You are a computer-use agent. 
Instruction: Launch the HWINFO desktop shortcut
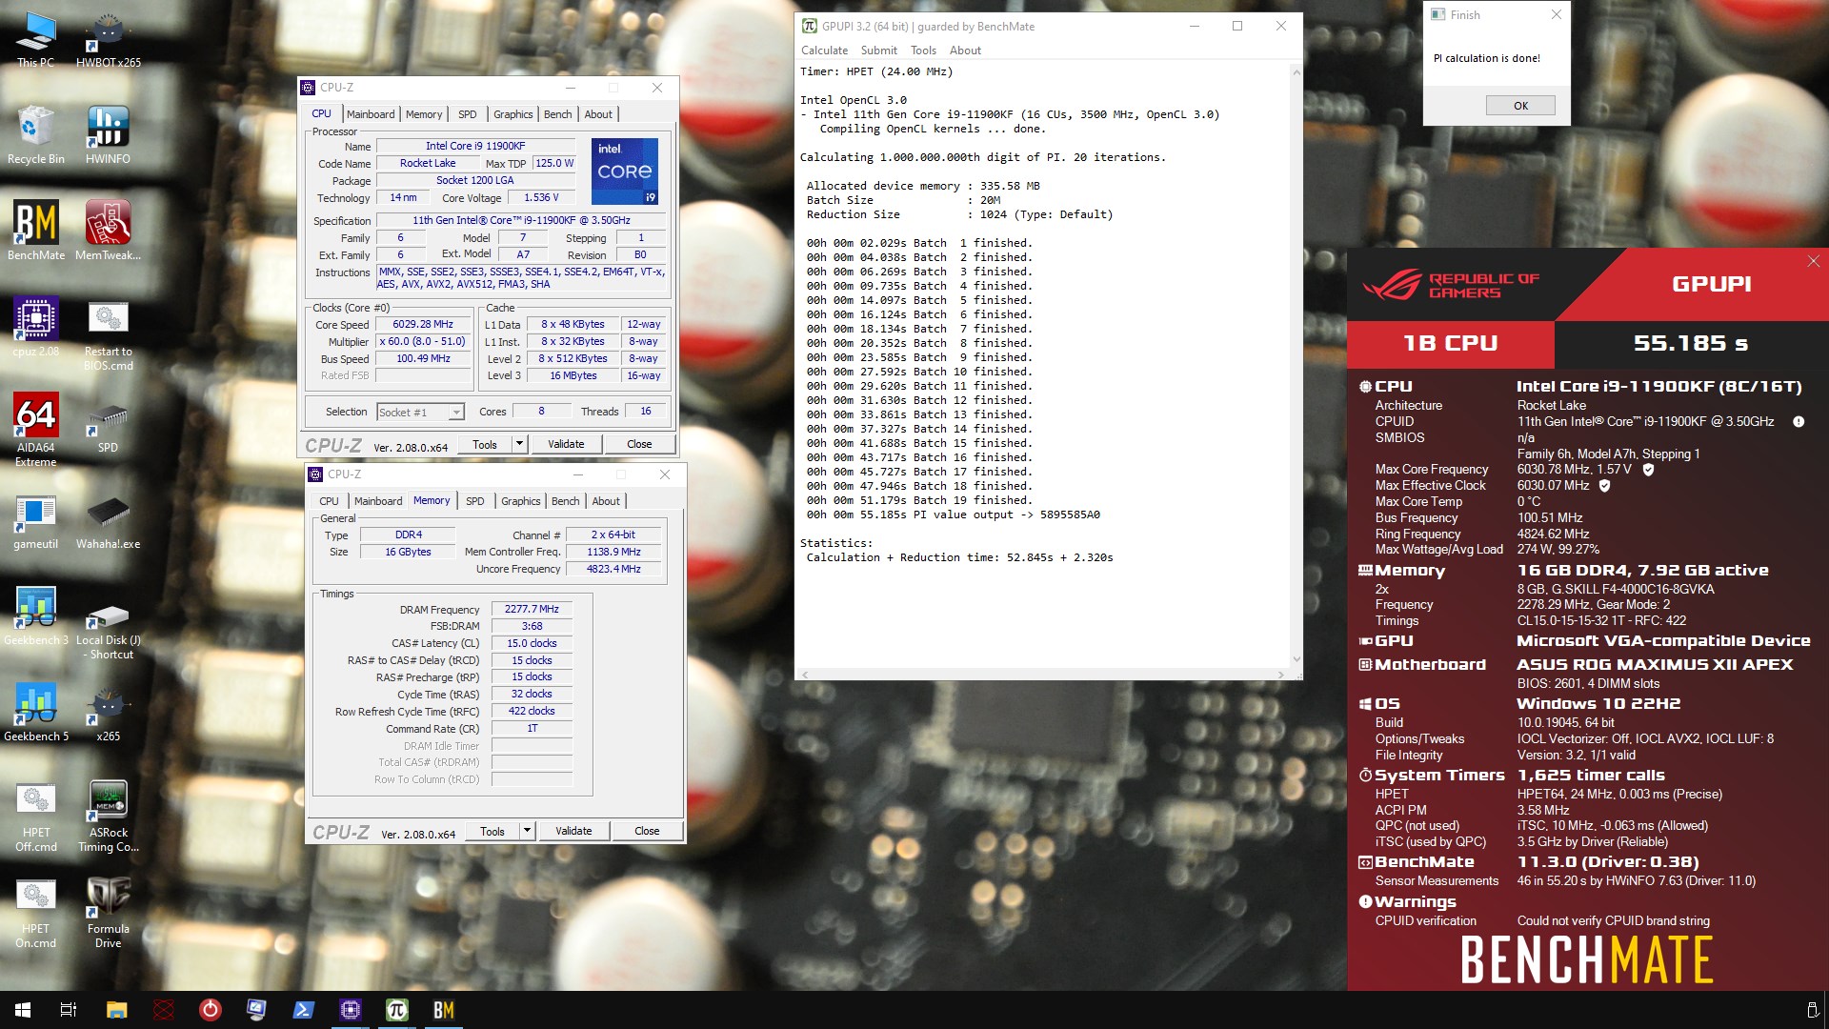coord(108,135)
